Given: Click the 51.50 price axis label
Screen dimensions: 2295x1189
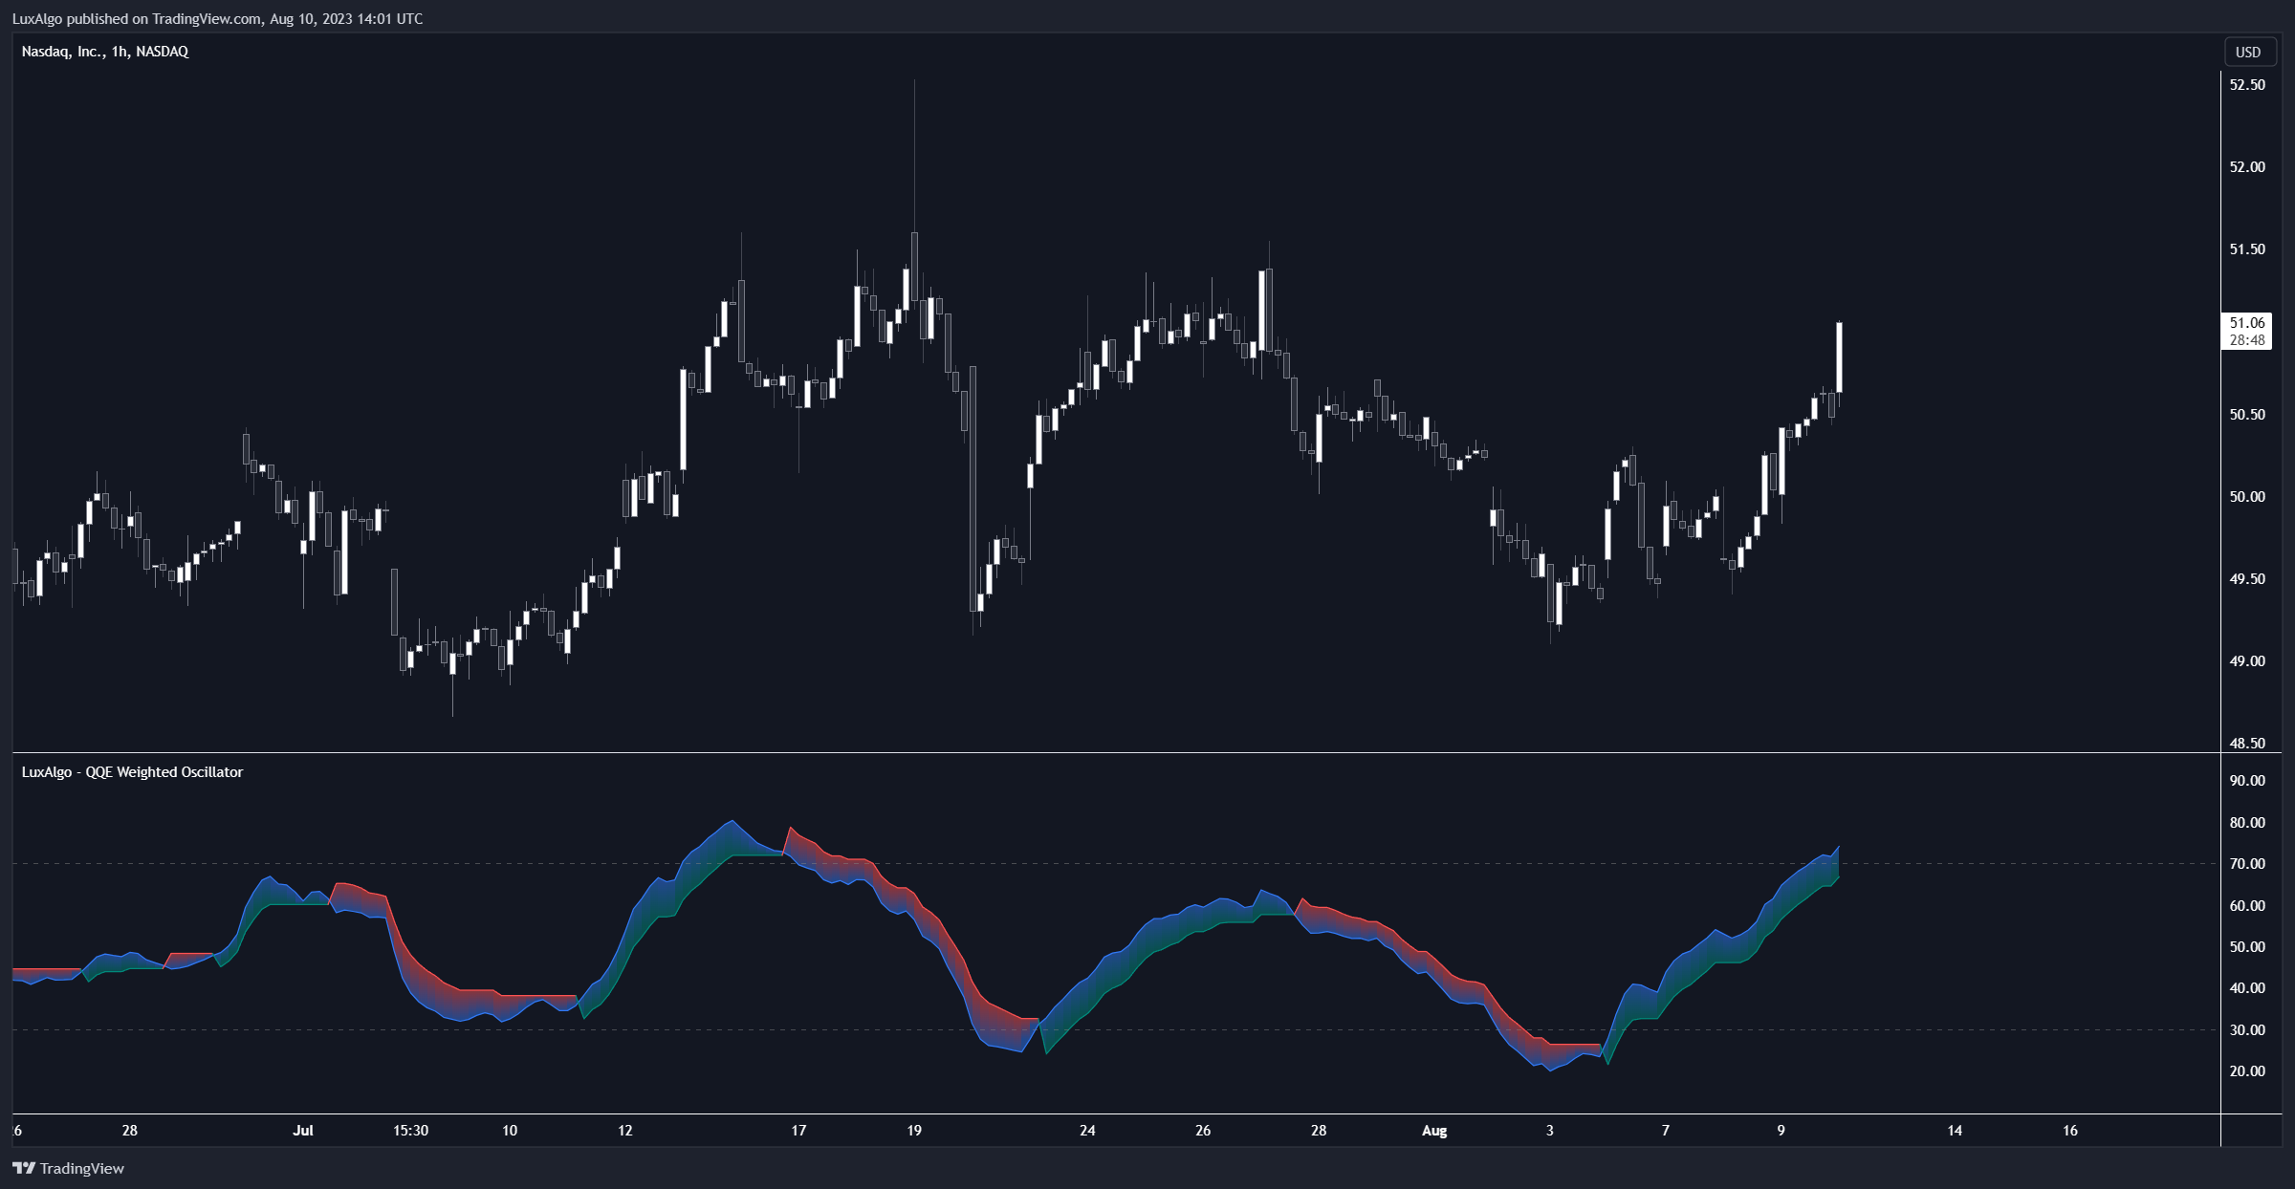Looking at the screenshot, I should [2247, 249].
